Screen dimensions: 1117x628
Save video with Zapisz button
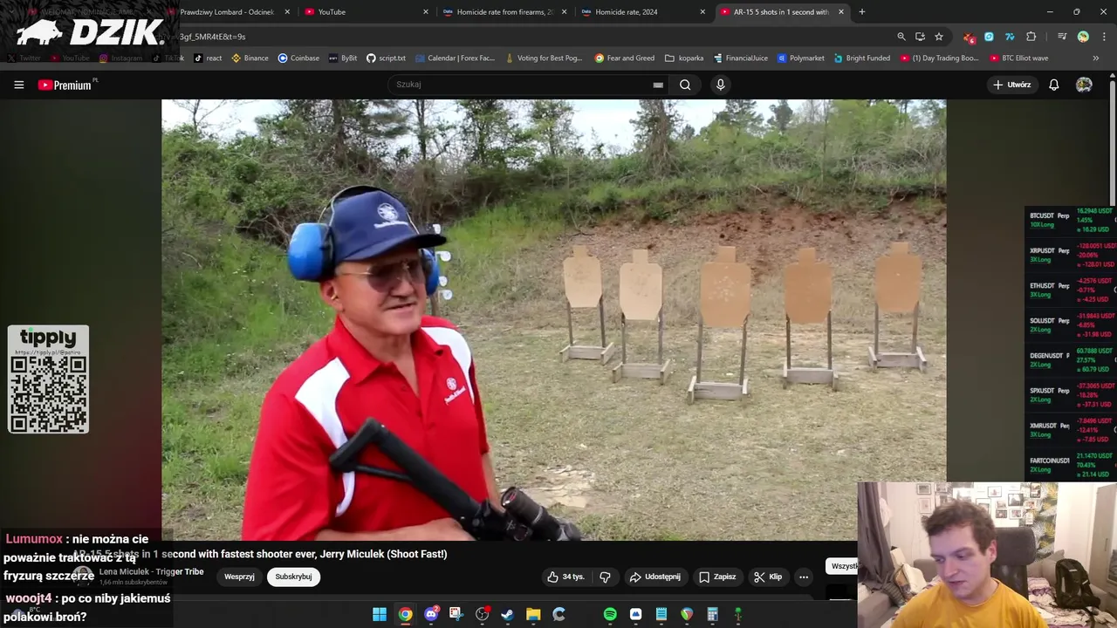[x=716, y=577]
